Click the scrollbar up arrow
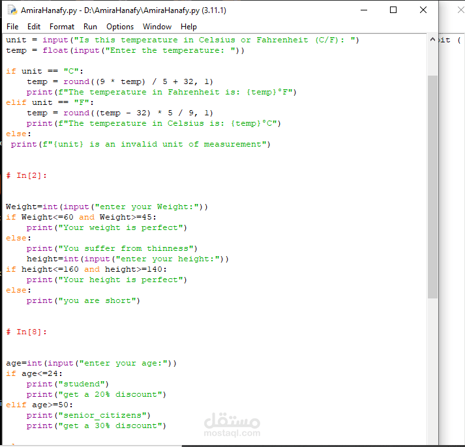The height and width of the screenshot is (447, 465). (432, 39)
